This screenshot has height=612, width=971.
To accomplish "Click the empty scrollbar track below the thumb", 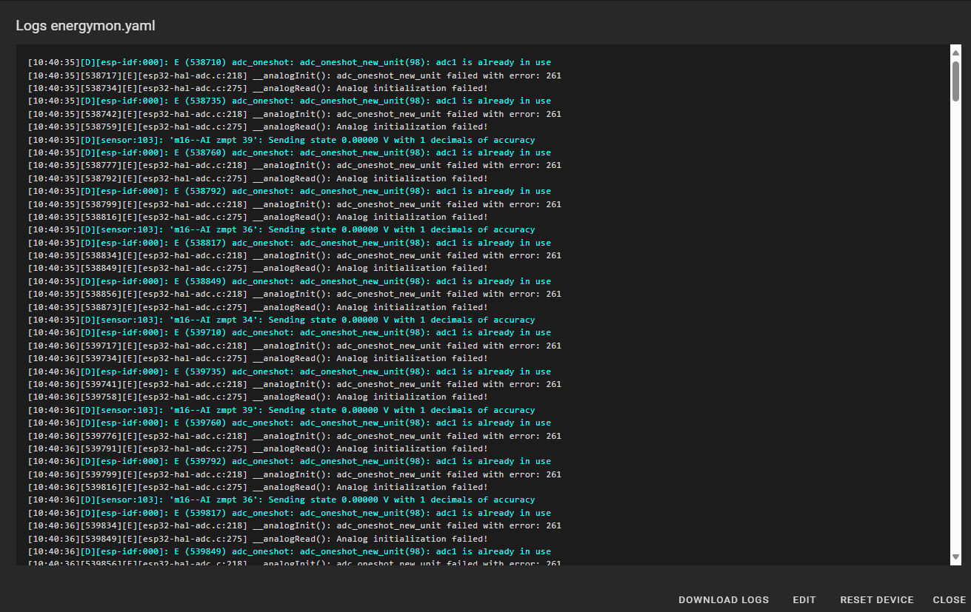I will pyautogui.click(x=955, y=333).
